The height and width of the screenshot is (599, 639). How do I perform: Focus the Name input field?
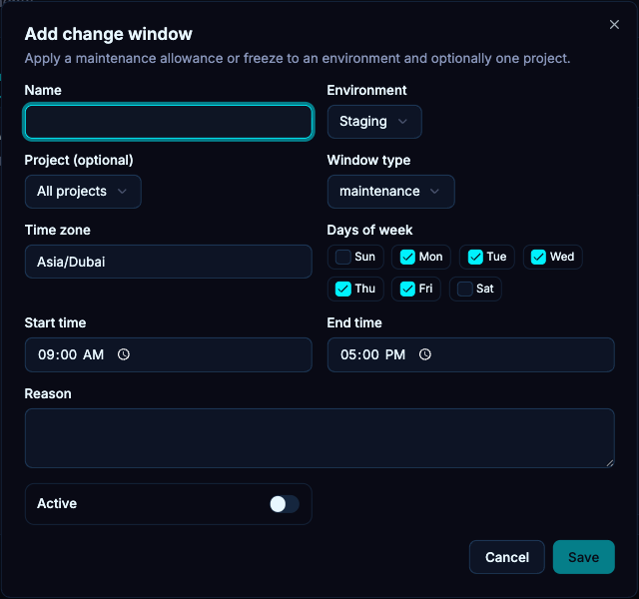point(169,122)
